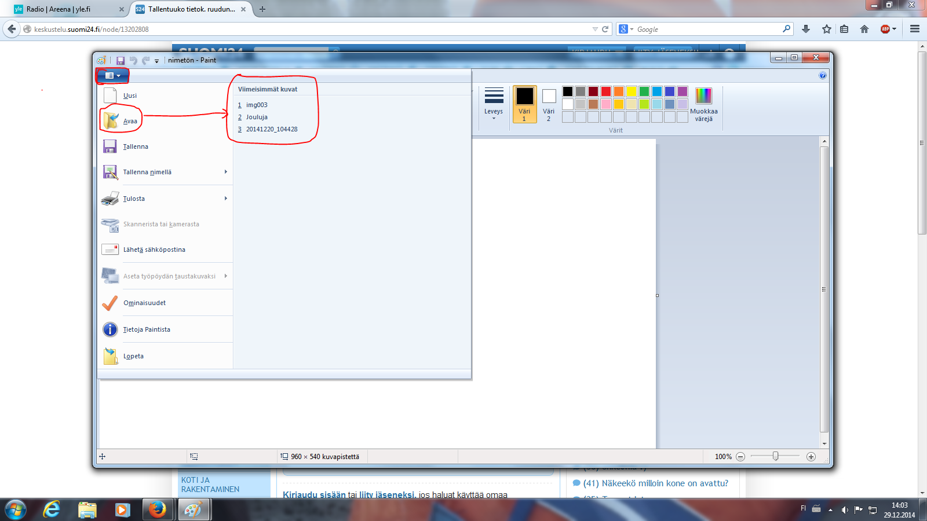
Task: Open Internet Explorer from the taskbar
Action: [x=52, y=509]
